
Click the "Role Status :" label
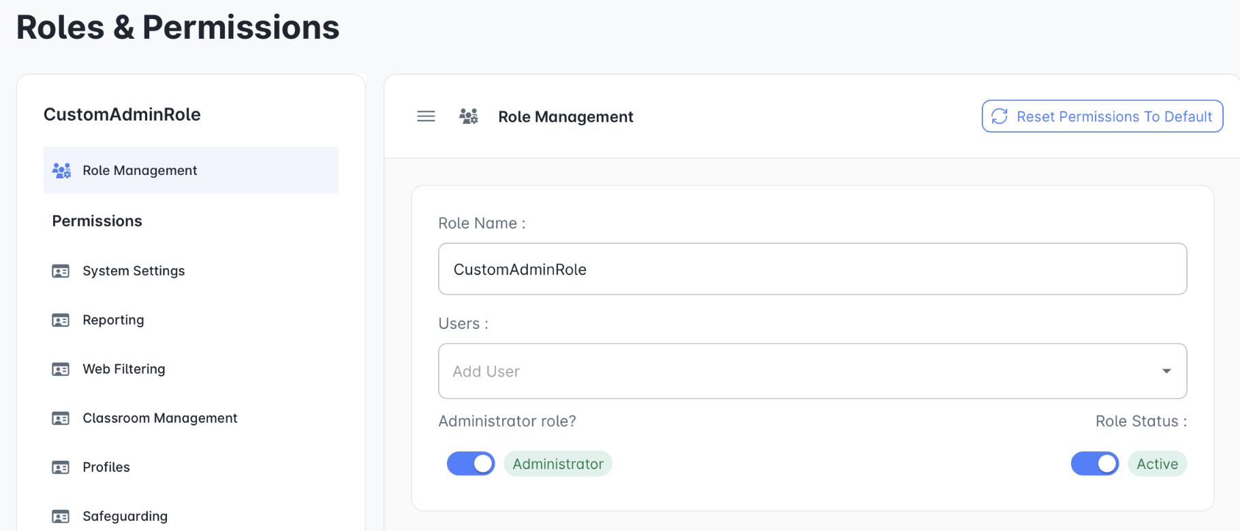(1141, 421)
